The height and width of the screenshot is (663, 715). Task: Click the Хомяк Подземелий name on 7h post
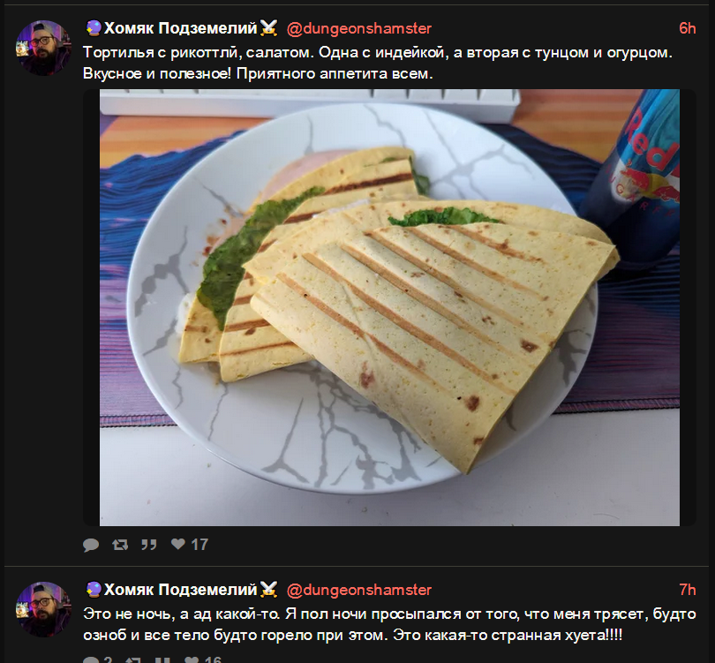[x=181, y=590]
